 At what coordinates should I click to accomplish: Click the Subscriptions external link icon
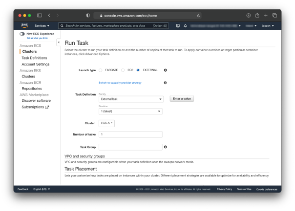[47, 107]
